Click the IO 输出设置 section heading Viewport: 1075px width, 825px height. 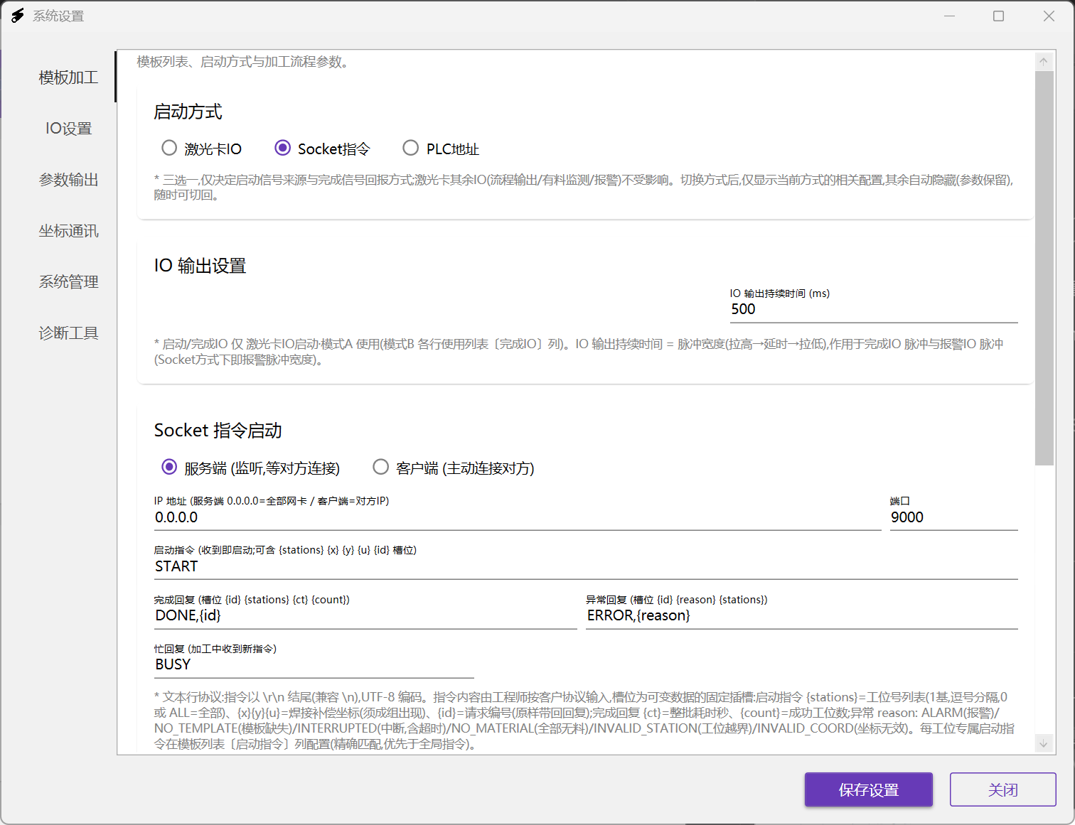coord(200,266)
